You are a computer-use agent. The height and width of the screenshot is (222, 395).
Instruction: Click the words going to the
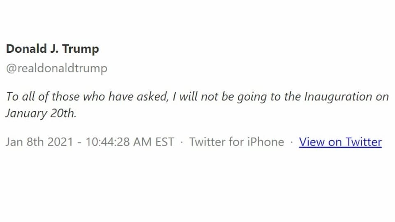coord(269,97)
